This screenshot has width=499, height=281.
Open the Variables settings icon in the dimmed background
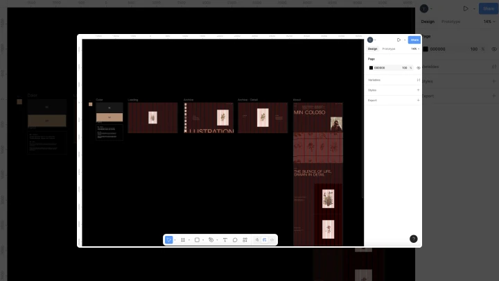[x=494, y=67]
